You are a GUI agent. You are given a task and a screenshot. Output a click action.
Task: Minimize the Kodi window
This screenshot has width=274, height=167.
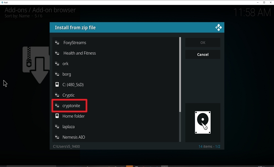[x=257, y=2]
